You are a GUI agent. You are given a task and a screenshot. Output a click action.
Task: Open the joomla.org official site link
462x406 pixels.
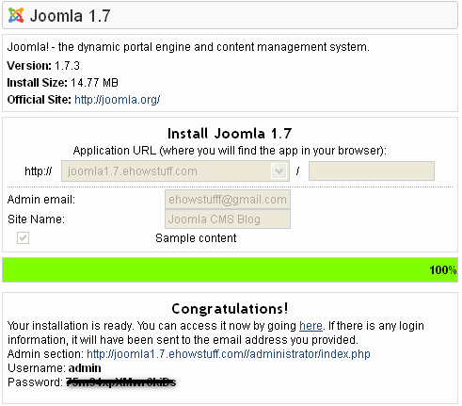click(118, 100)
